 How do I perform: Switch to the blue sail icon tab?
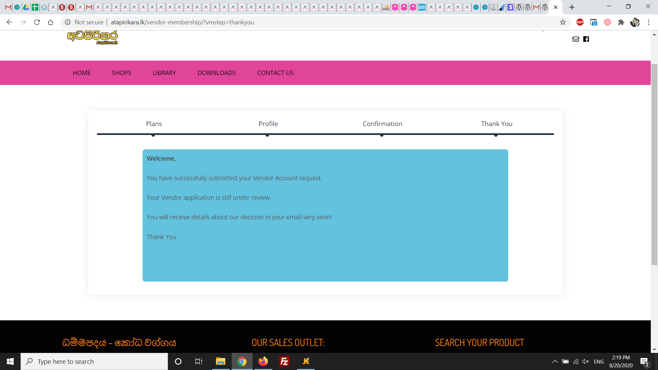[x=502, y=7]
